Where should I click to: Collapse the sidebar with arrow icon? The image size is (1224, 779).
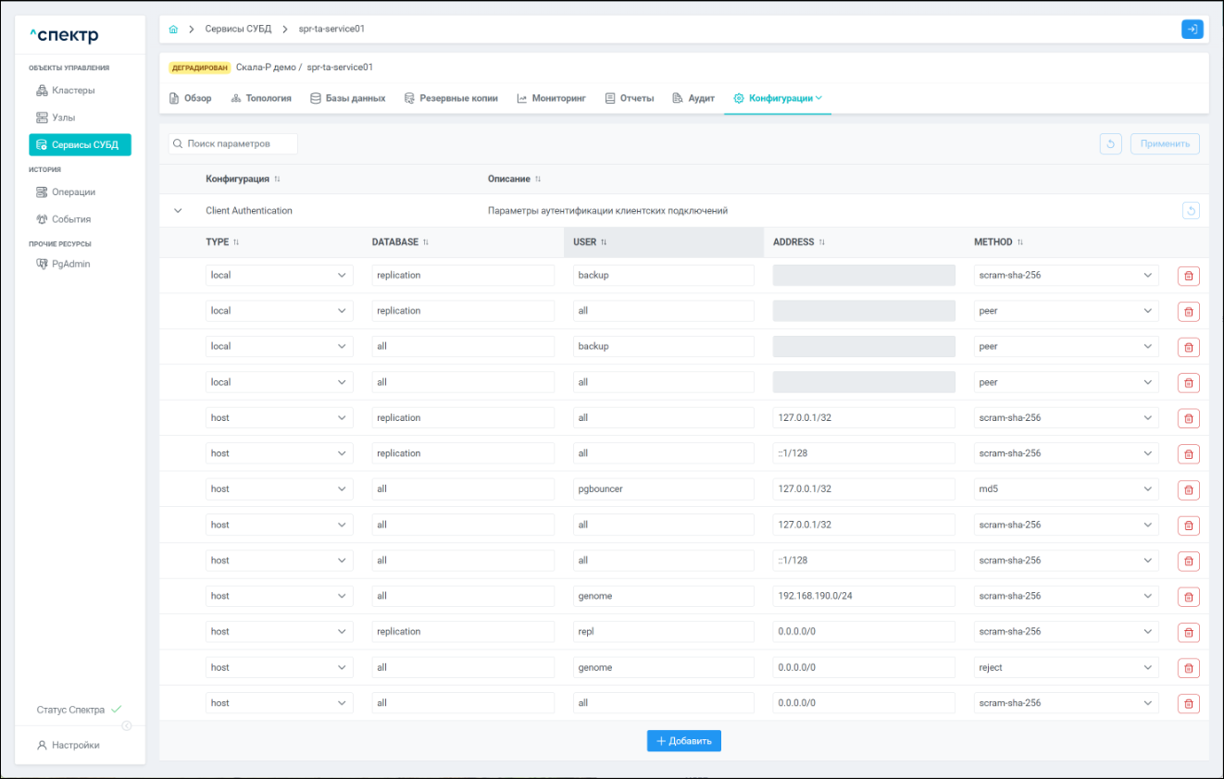pyautogui.click(x=127, y=725)
